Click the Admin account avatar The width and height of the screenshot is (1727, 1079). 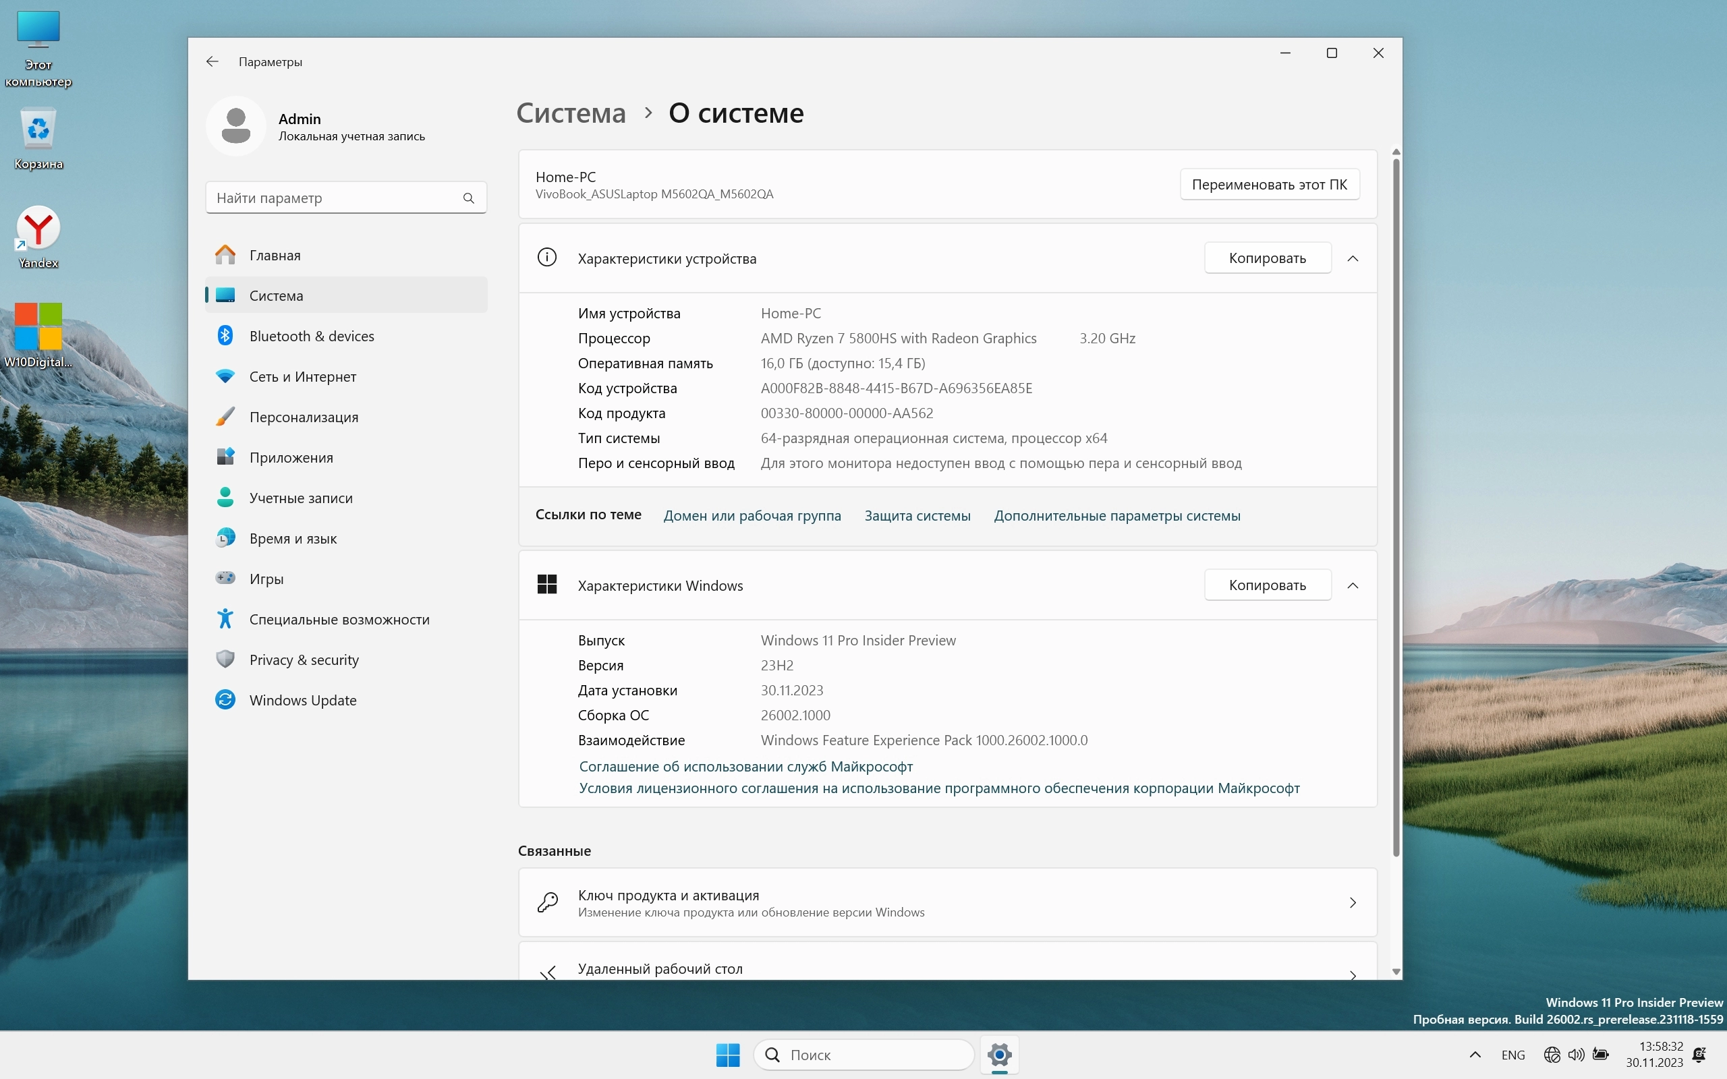[x=236, y=126]
